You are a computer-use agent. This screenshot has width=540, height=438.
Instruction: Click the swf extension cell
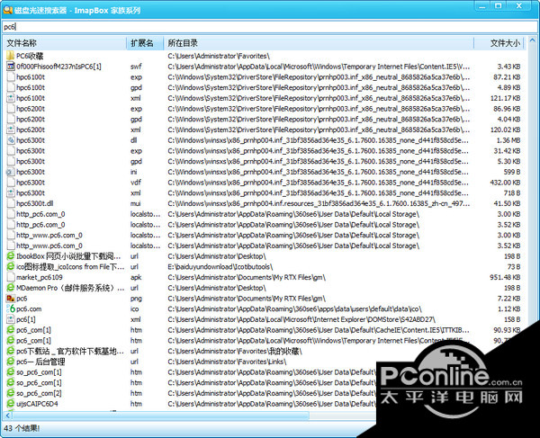tap(136, 67)
